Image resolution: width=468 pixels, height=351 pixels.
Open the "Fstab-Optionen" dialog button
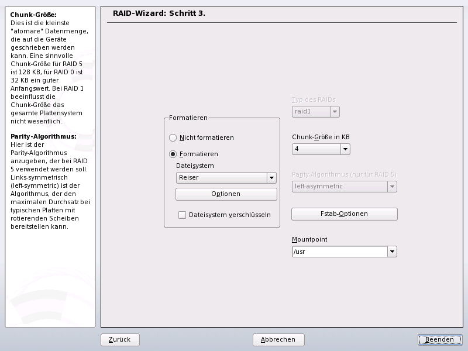[x=344, y=214]
